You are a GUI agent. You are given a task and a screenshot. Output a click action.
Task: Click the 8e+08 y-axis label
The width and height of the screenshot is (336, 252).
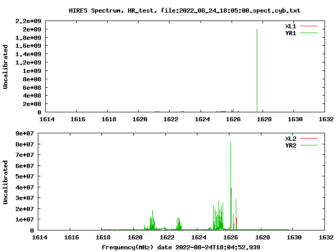click(x=31, y=79)
